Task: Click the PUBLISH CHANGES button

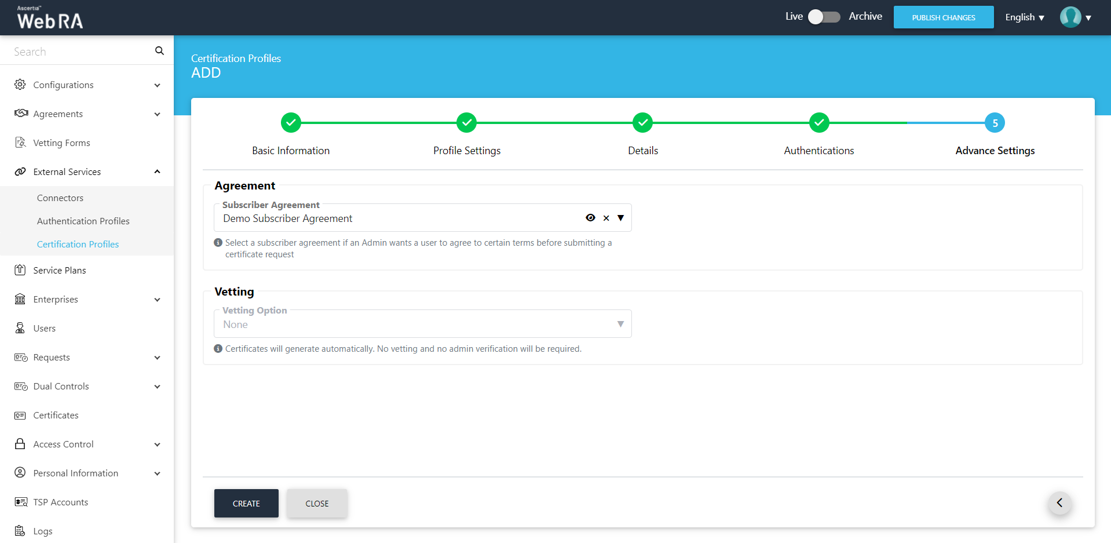Action: 943,17
